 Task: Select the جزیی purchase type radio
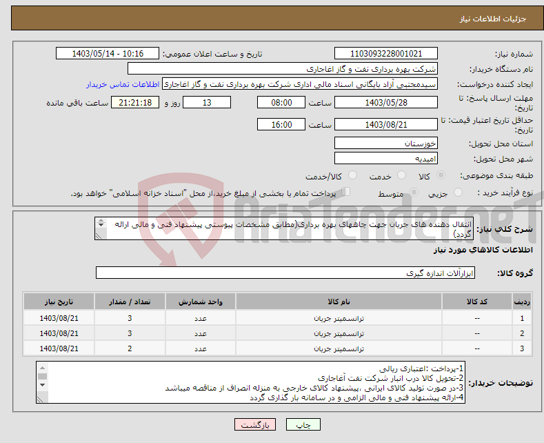[x=458, y=193]
